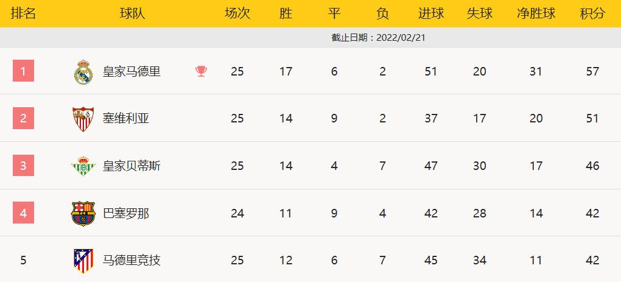Open the 巴塞罗那 team link
Viewport: 621px width, 282px height.
[126, 213]
